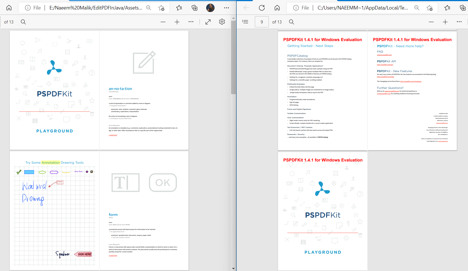468x271 pixels.
Task: Click the search icon in left PDF toolbar
Action: [23, 22]
